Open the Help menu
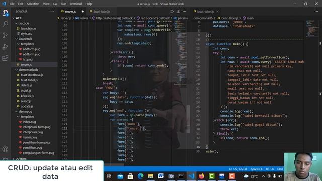This screenshot has height=181, width=322. (x=89, y=4)
